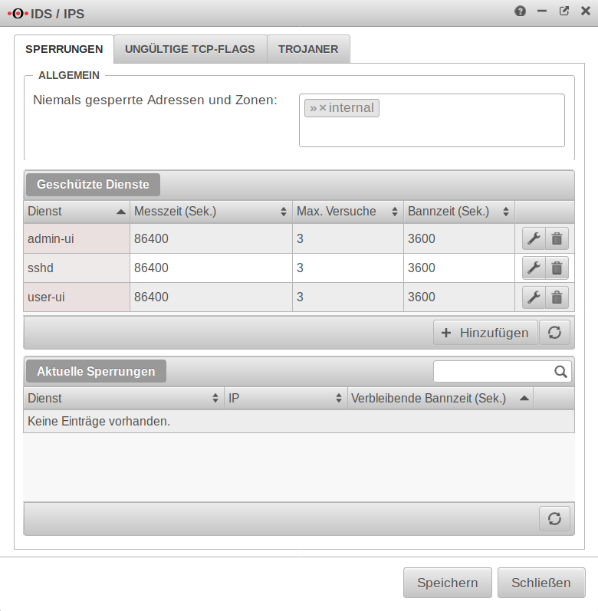Open the Trojaner tab

[x=308, y=49]
